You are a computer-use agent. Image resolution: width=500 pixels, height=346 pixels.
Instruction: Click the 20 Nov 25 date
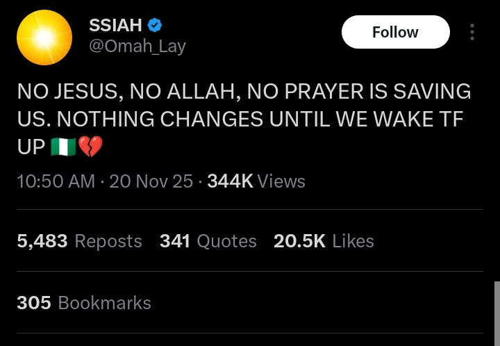coord(151,181)
